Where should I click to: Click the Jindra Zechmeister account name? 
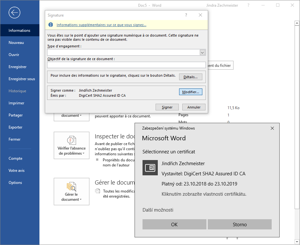point(222,5)
